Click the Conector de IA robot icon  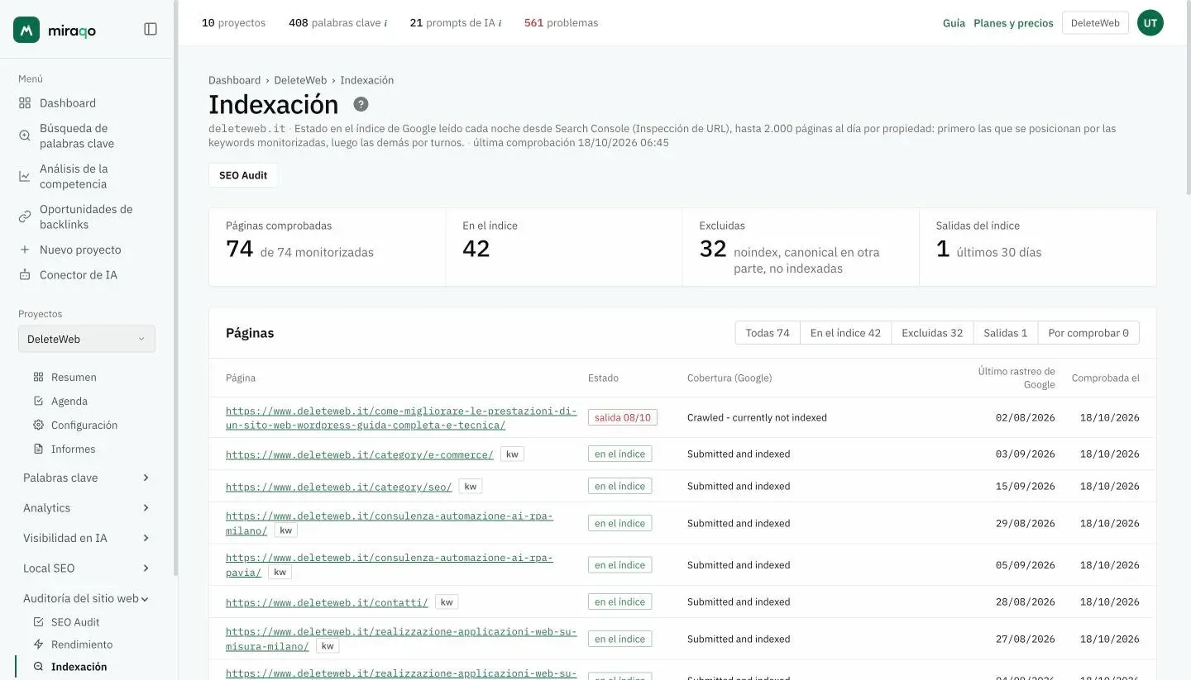point(25,275)
